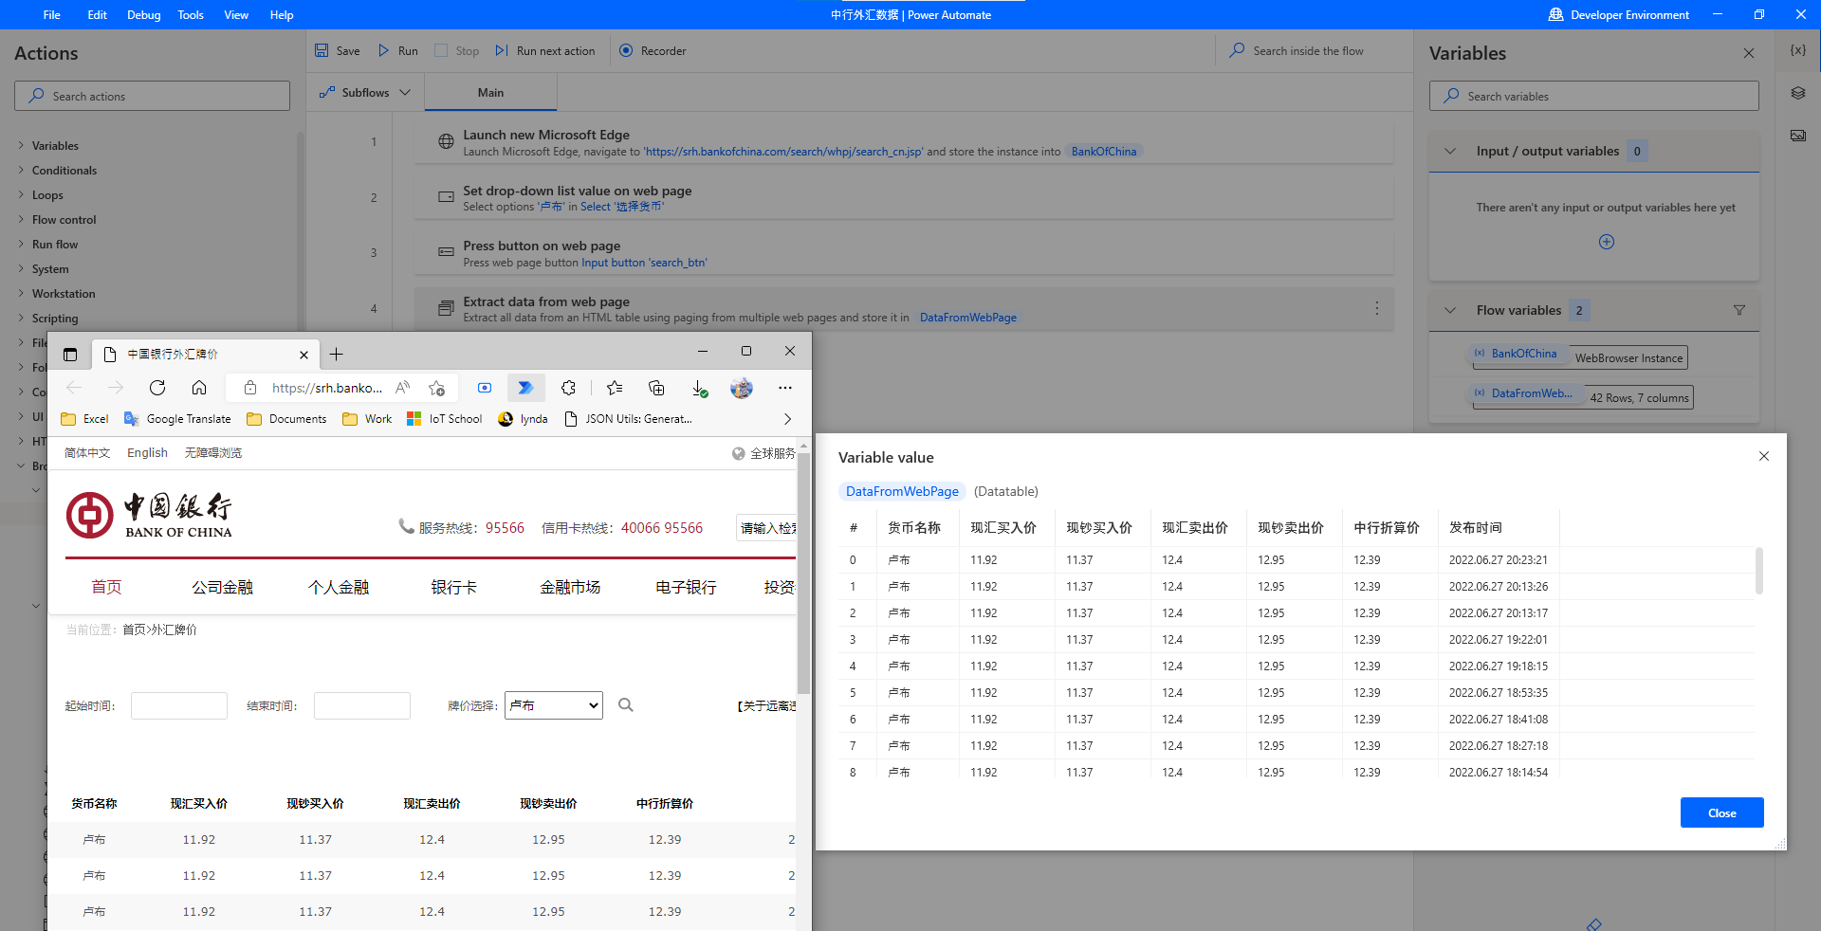Open the currency selection dropdown 卢布
This screenshot has width=1821, height=931.
(x=554, y=705)
